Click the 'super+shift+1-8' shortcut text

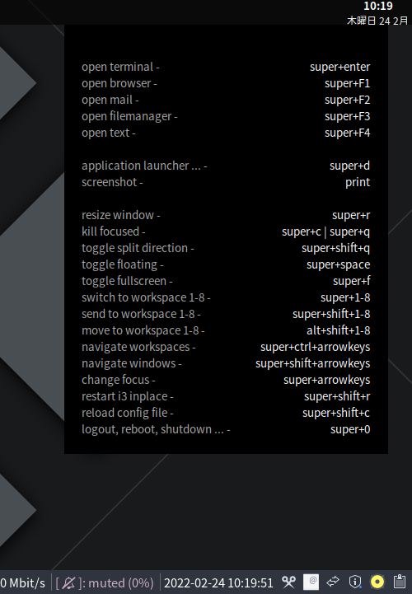[331, 314]
